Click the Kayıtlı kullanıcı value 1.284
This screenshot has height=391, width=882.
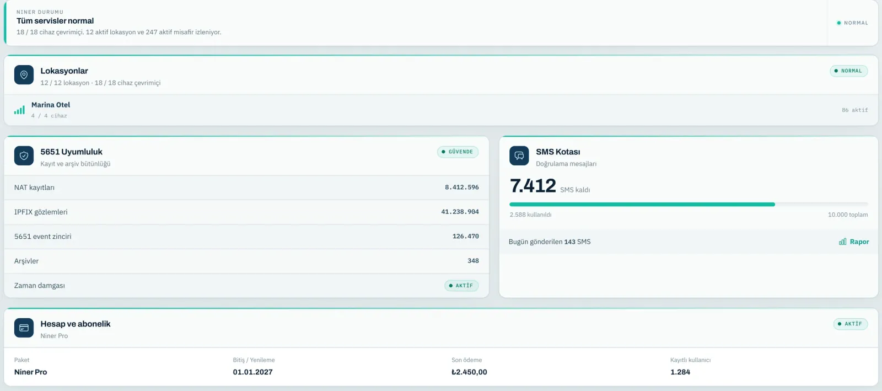[x=680, y=372]
